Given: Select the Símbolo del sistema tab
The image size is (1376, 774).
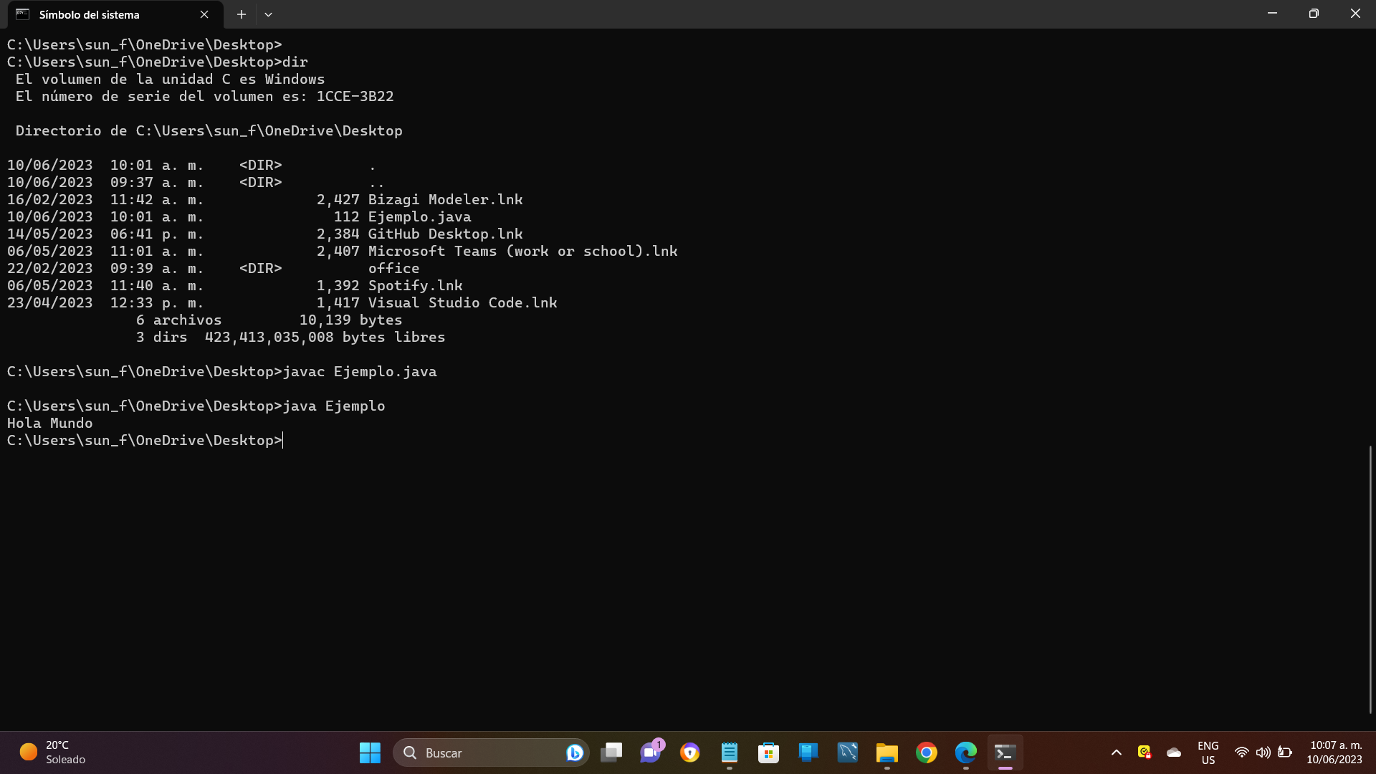Looking at the screenshot, I should coord(115,14).
